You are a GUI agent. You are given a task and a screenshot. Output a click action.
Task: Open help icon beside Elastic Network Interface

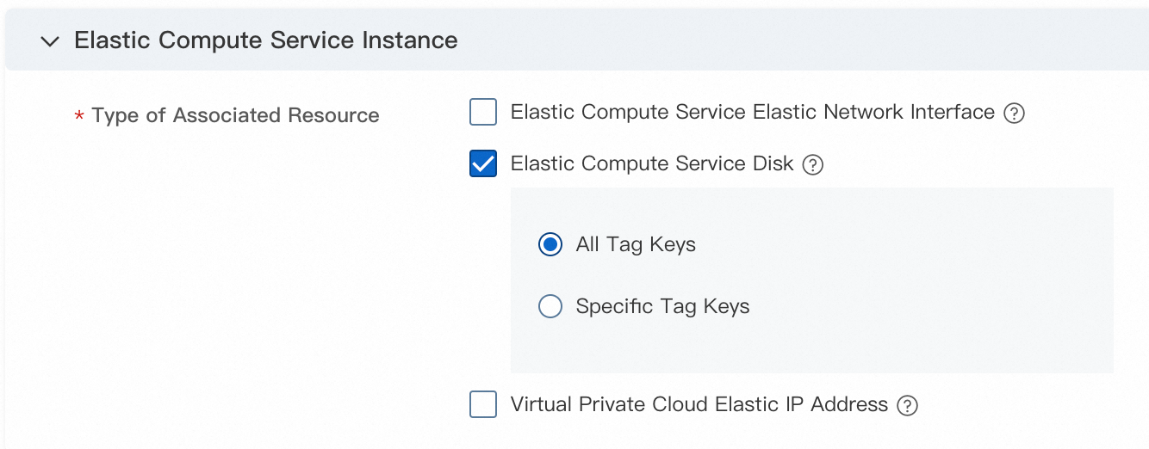[1015, 114]
